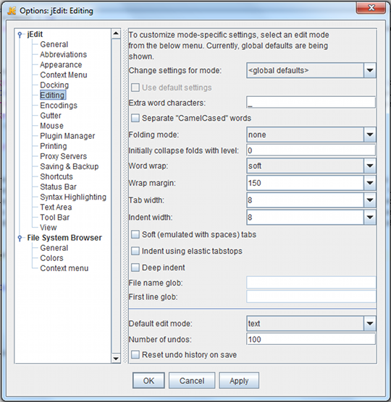Image resolution: width=391 pixels, height=402 pixels.
Task: Select Status Bar options
Action: click(58, 187)
